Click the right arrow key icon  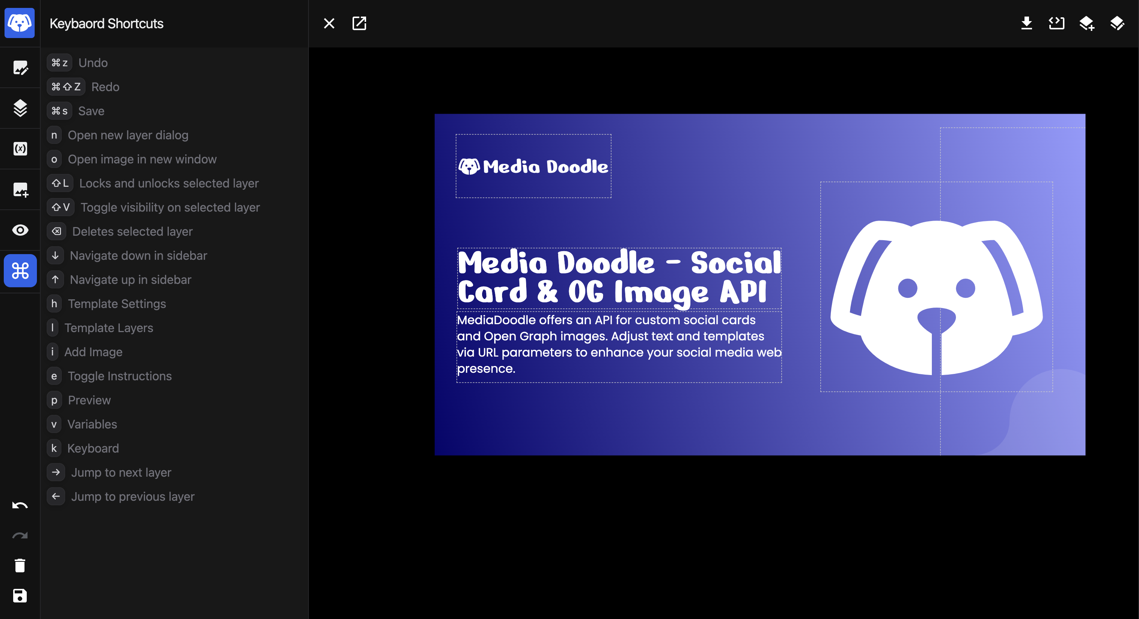[56, 472]
